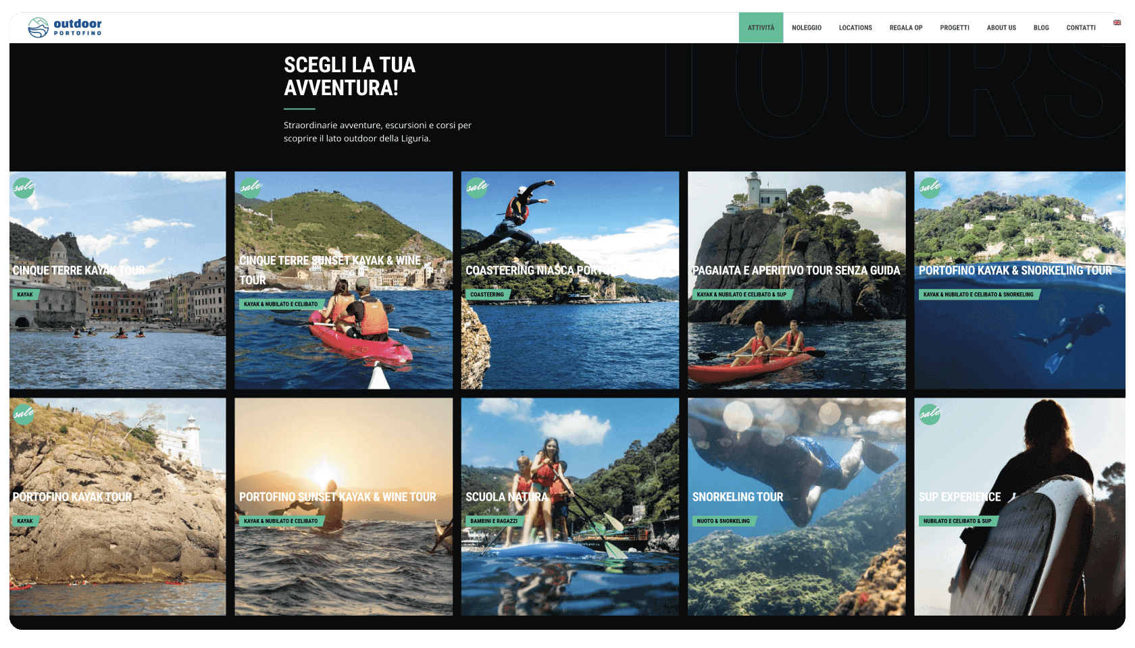The width and height of the screenshot is (1135, 648).
Task: Click the sale badge on Coasteering Niasca tile
Action: (x=477, y=187)
